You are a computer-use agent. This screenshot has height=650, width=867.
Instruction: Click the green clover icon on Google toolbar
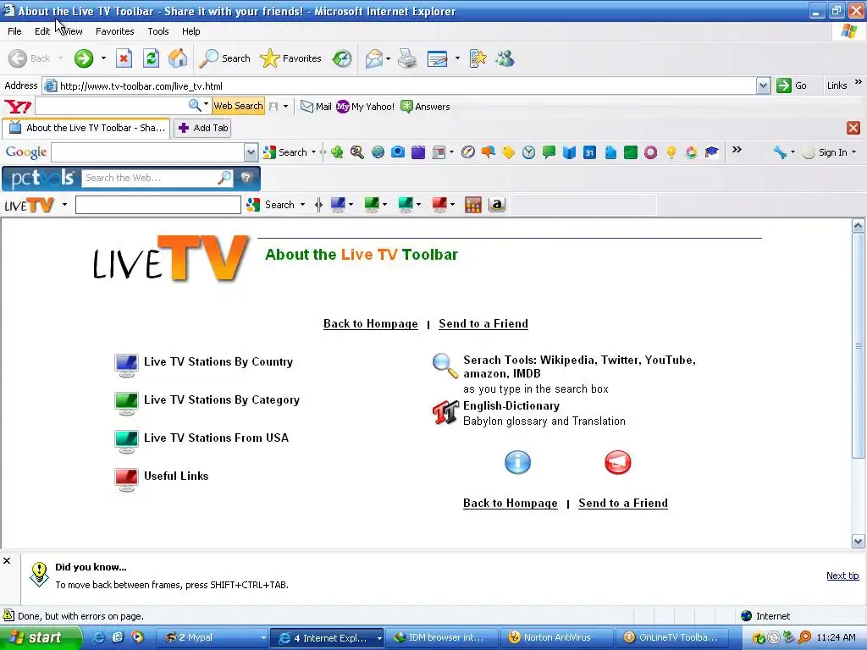[337, 152]
